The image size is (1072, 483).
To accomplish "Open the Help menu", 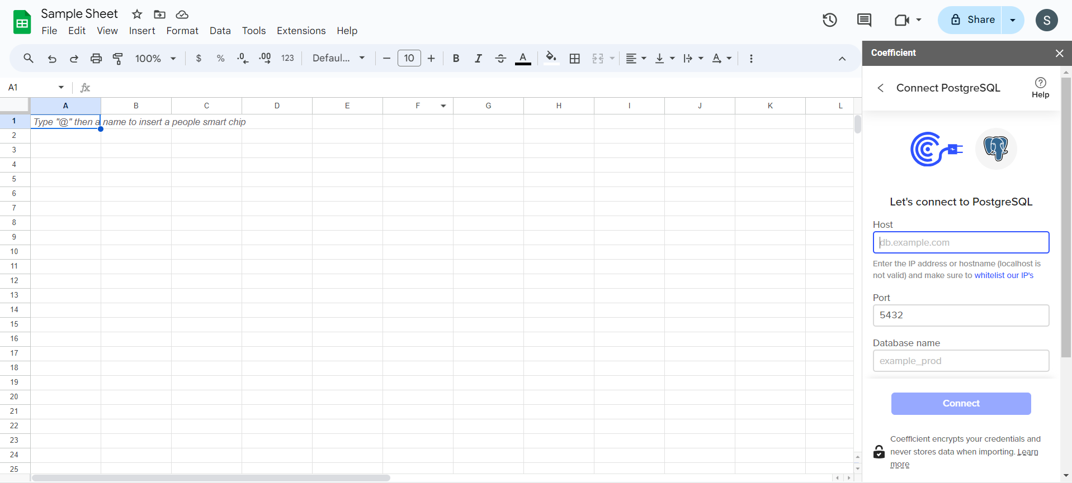I will [347, 31].
